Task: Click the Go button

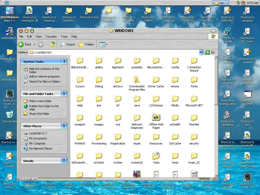Action: (x=210, y=52)
